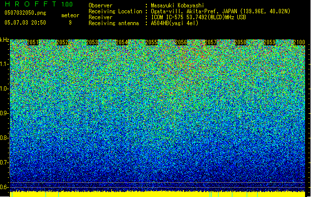Click the ICOM IC-575 53.7492 MHz USB text
The width and height of the screenshot is (311, 197).
[x=199, y=17]
